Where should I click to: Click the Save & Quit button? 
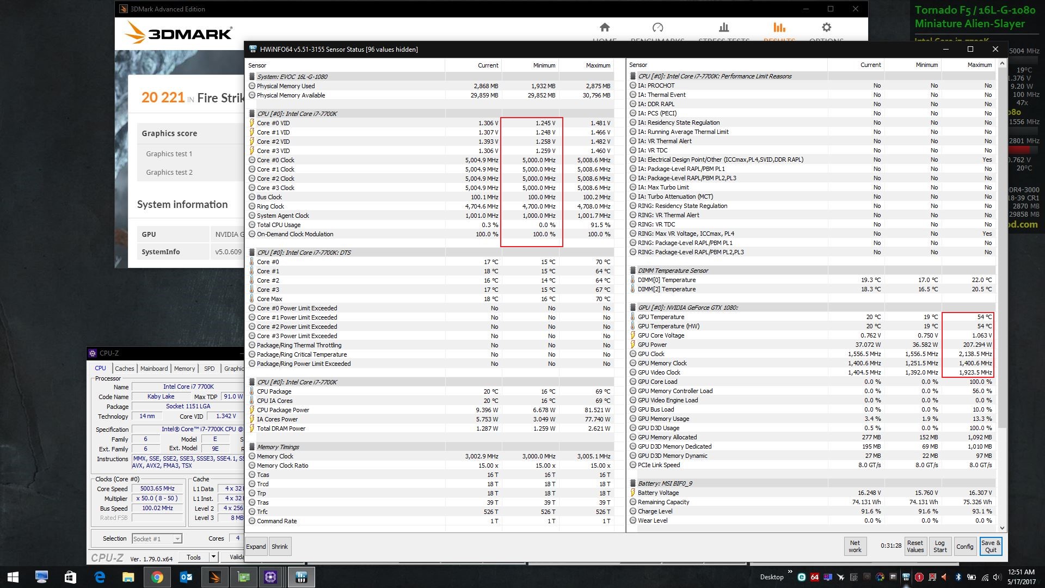[x=991, y=546]
